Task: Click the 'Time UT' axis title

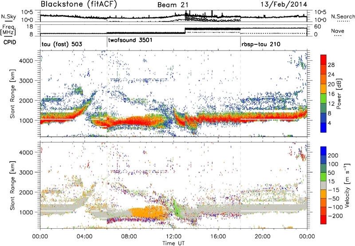Action: pyautogui.click(x=174, y=243)
